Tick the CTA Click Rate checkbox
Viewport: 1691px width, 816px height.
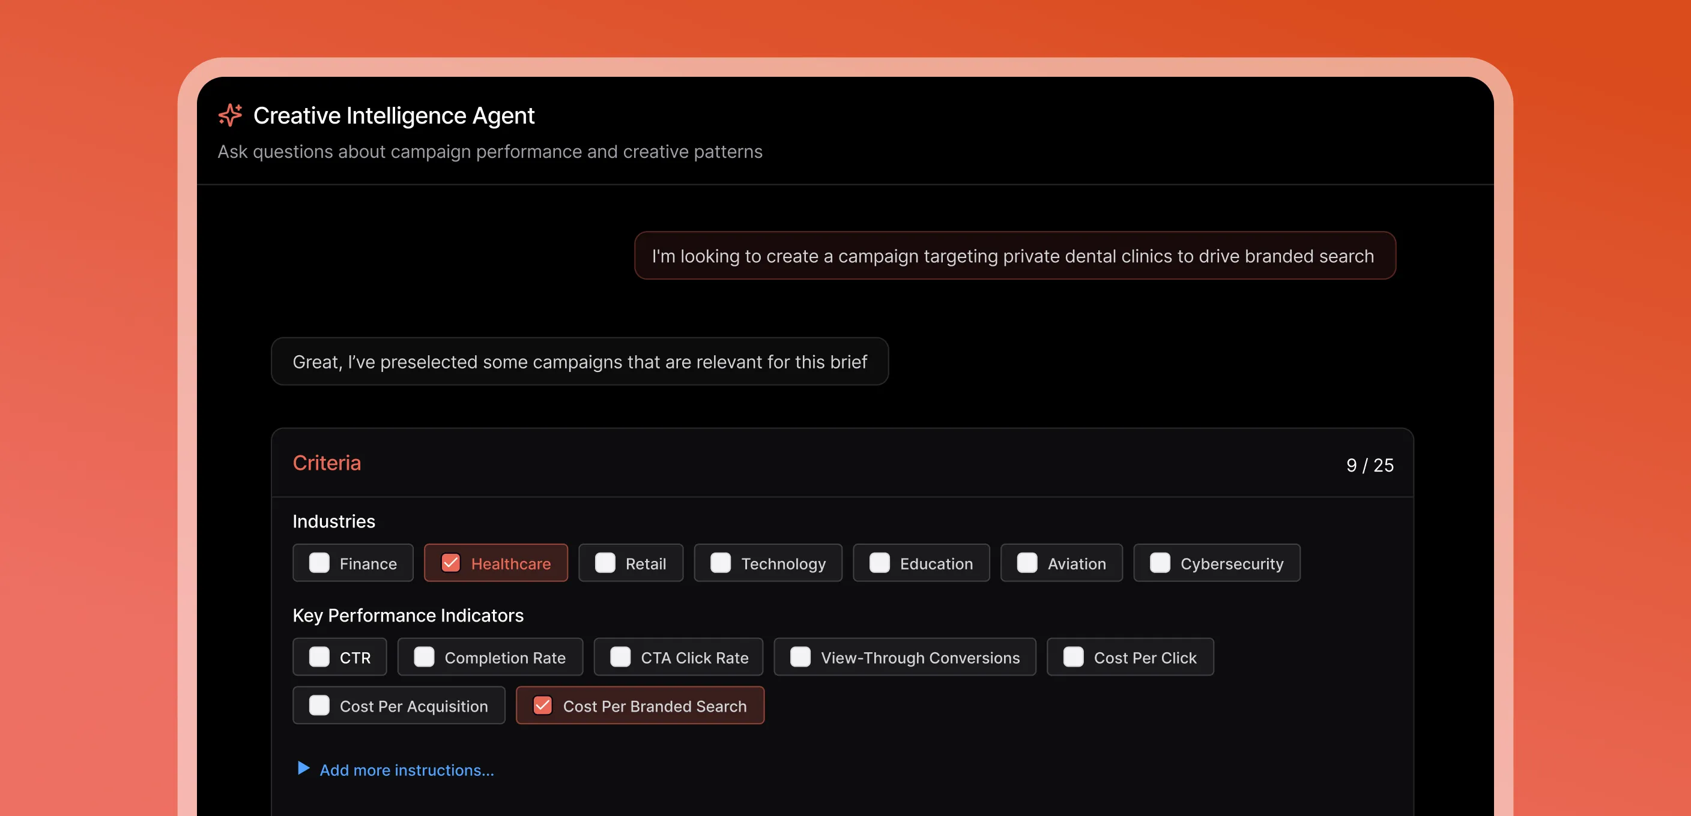(620, 656)
